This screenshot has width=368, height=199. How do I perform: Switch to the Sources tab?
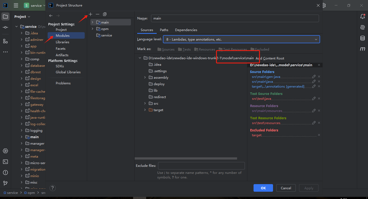147,30
